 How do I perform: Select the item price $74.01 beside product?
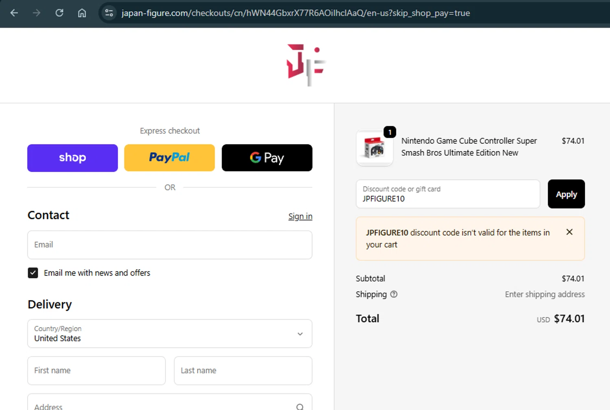(573, 141)
